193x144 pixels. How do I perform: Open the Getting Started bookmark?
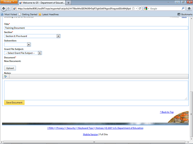coord(28,14)
